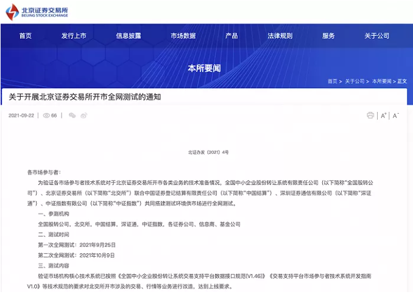Click the heading 二、测试时间

(x=54, y=234)
